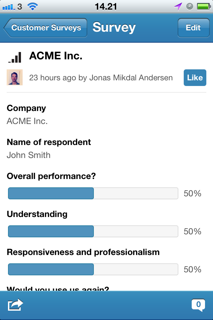Select the respondent name John Smith
This screenshot has width=213, height=320.
29,155
